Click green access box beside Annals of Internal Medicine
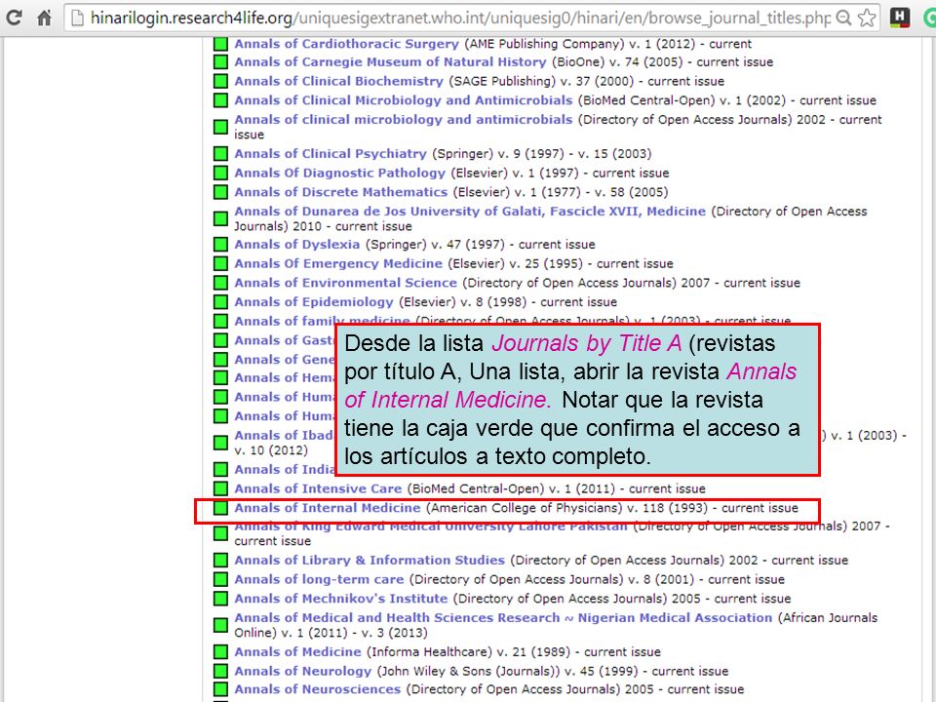Screen dimensions: 936x702 coord(221,507)
